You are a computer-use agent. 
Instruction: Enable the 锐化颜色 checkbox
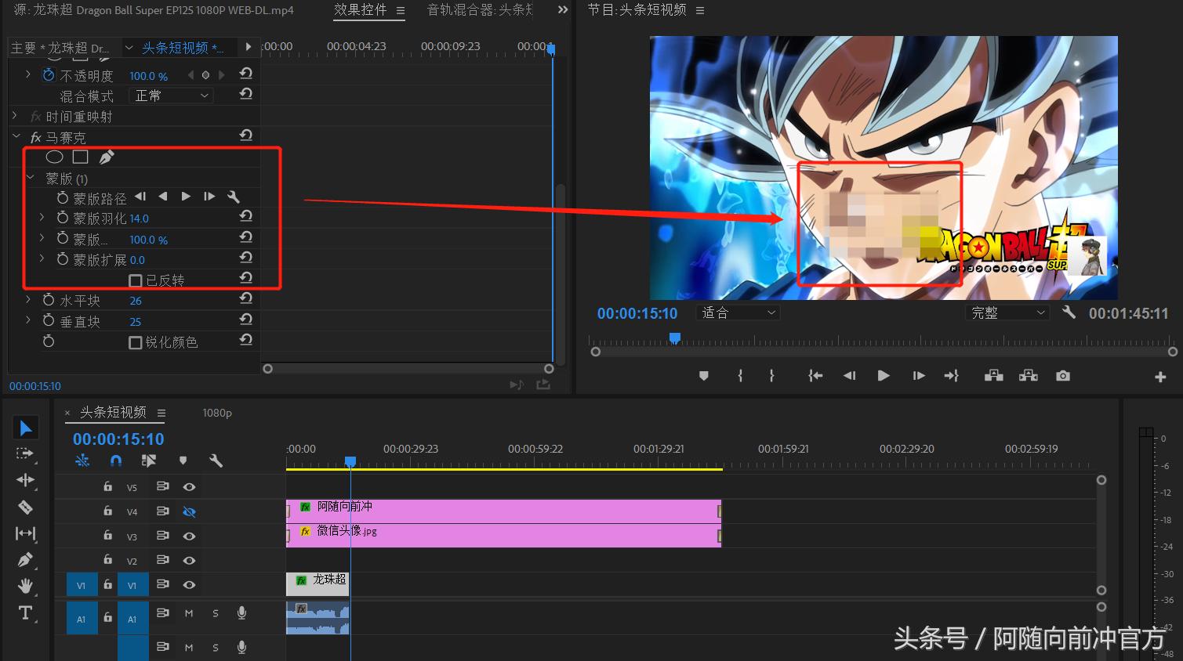(136, 341)
